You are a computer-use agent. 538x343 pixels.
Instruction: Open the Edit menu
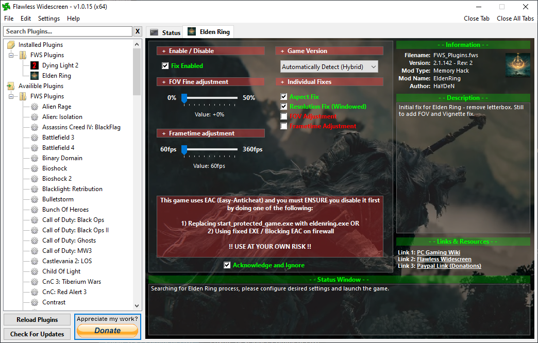[26, 19]
